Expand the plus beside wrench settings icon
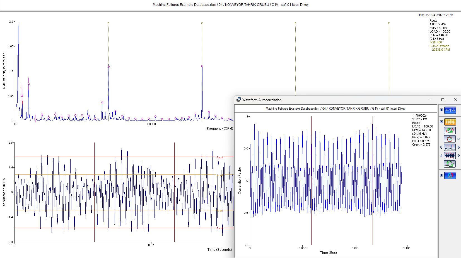The width and height of the screenshot is (461, 258). click(x=441, y=175)
